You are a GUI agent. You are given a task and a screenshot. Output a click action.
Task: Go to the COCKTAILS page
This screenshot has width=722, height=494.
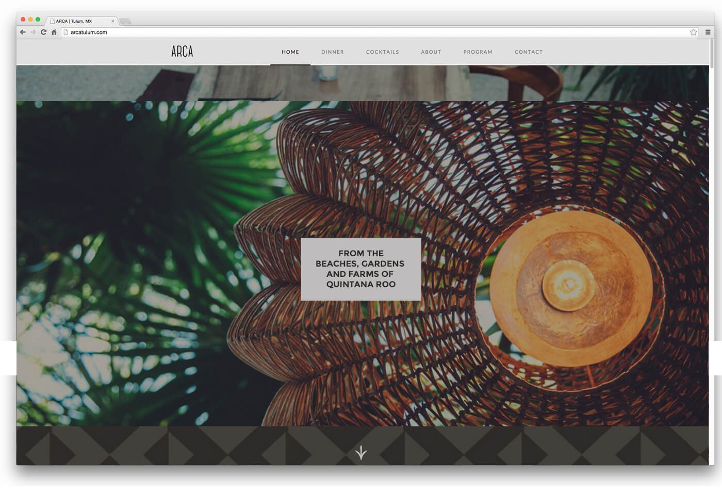[382, 52]
